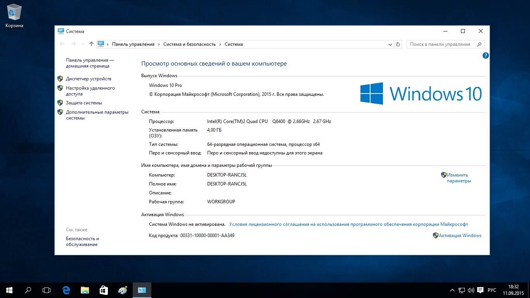Open taskbar search magnifier icon

tap(28, 290)
